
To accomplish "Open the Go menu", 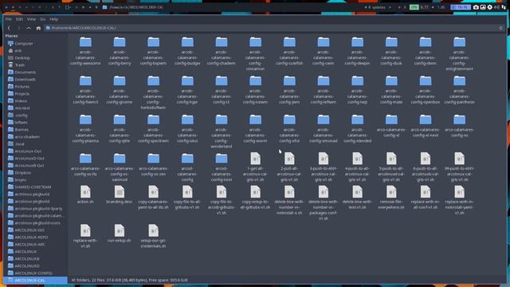I will coord(42,19).
